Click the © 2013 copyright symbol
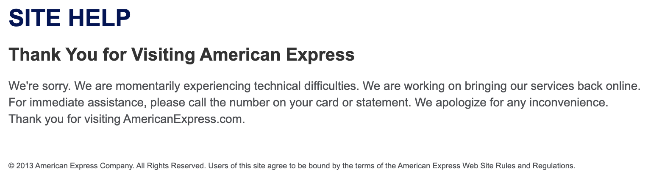Viewport: 662px width, 184px height. (11, 166)
